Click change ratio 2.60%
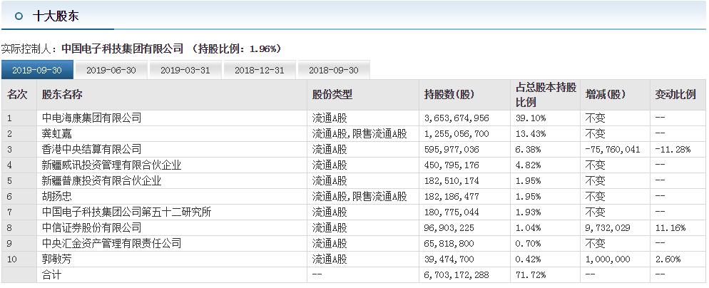Viewport: 709px width, 288px height. pos(668,259)
